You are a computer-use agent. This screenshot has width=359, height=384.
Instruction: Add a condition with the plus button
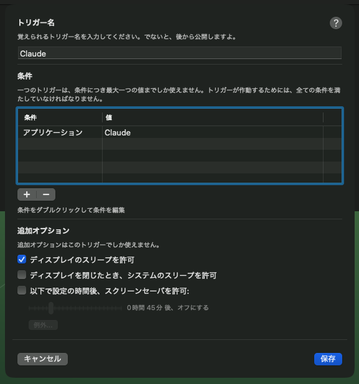tap(27, 194)
